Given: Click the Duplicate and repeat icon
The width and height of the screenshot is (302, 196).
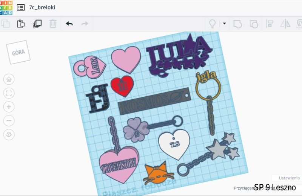Looking at the screenshot, I should (37, 24).
